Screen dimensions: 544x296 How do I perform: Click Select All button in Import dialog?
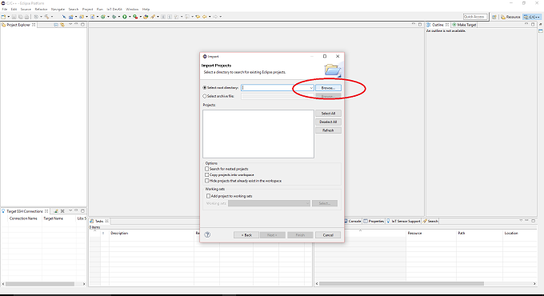pos(328,114)
